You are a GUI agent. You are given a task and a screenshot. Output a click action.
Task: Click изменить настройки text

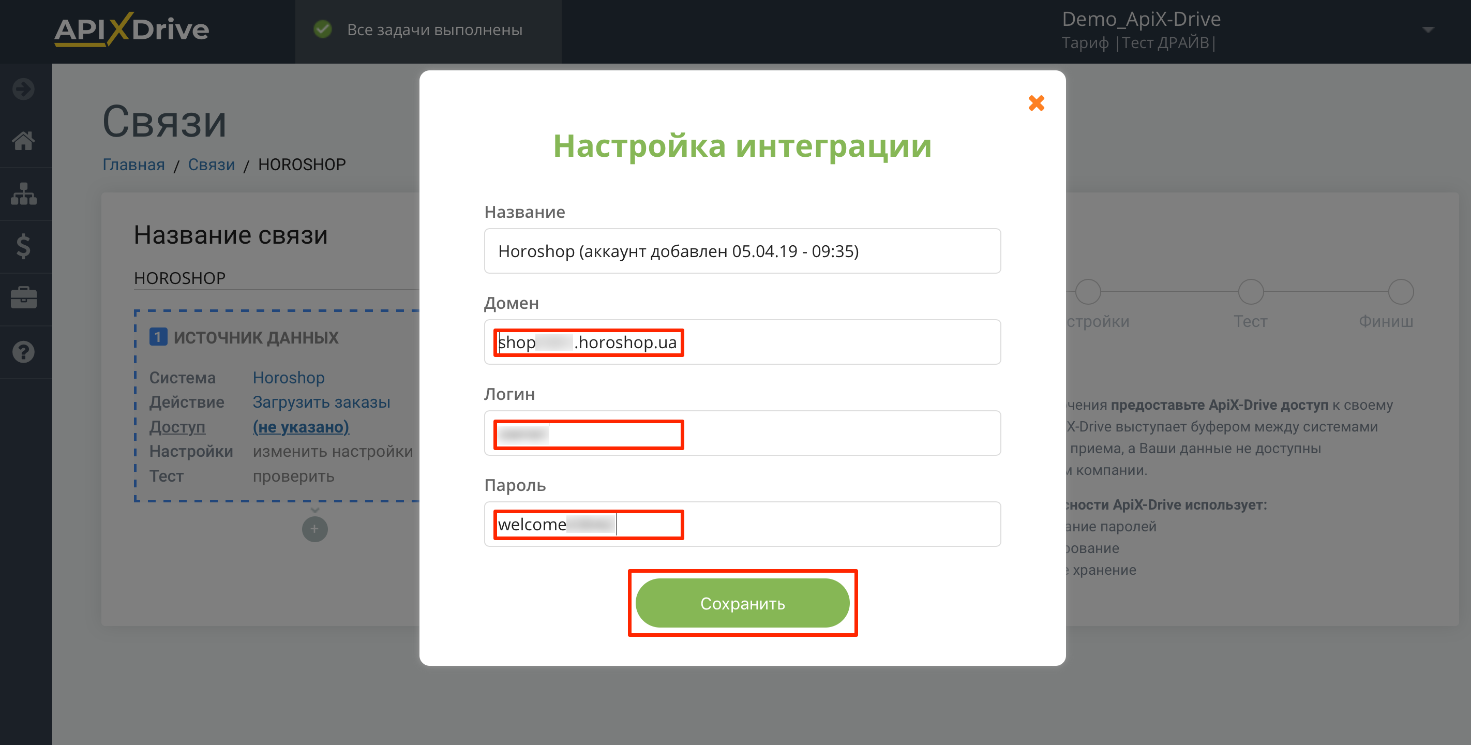[x=333, y=451]
